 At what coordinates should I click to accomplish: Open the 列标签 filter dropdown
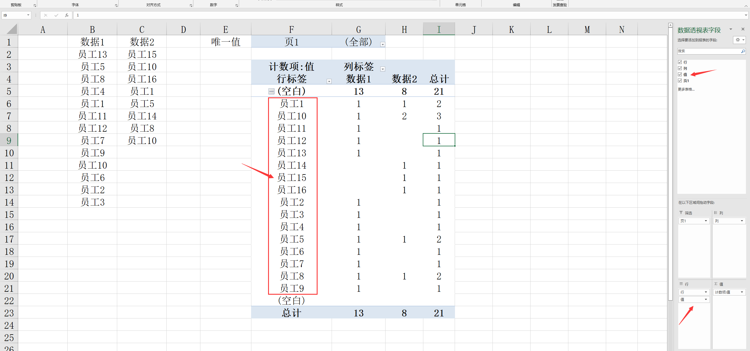click(382, 69)
